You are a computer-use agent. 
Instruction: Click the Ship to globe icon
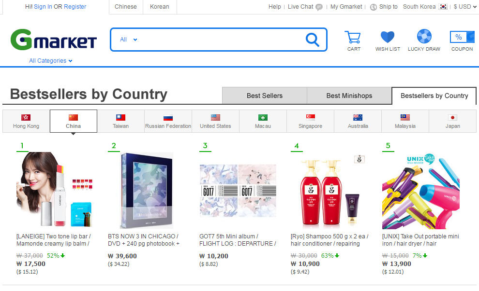coord(374,7)
